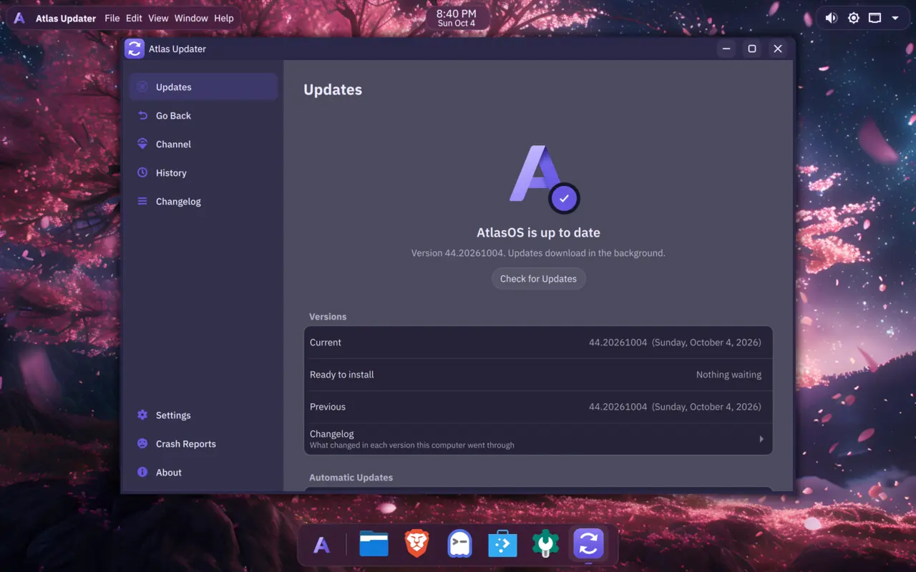Open the brightness icon in system tray
916x572 pixels.
click(x=853, y=18)
